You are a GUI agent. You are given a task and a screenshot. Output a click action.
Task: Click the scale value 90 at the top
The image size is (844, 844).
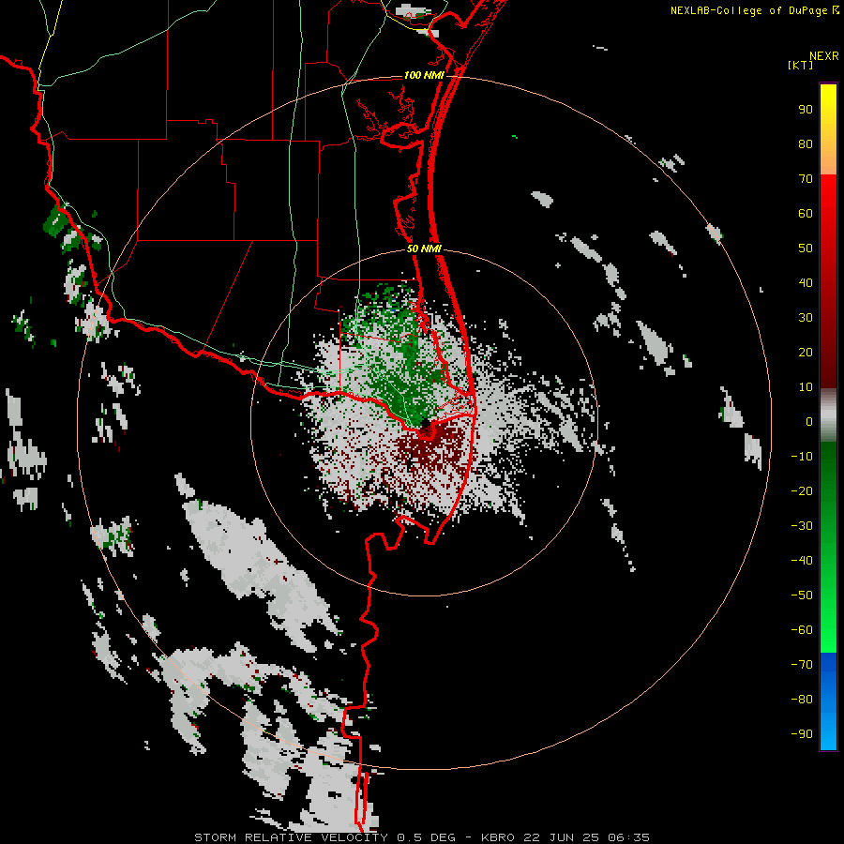806,110
